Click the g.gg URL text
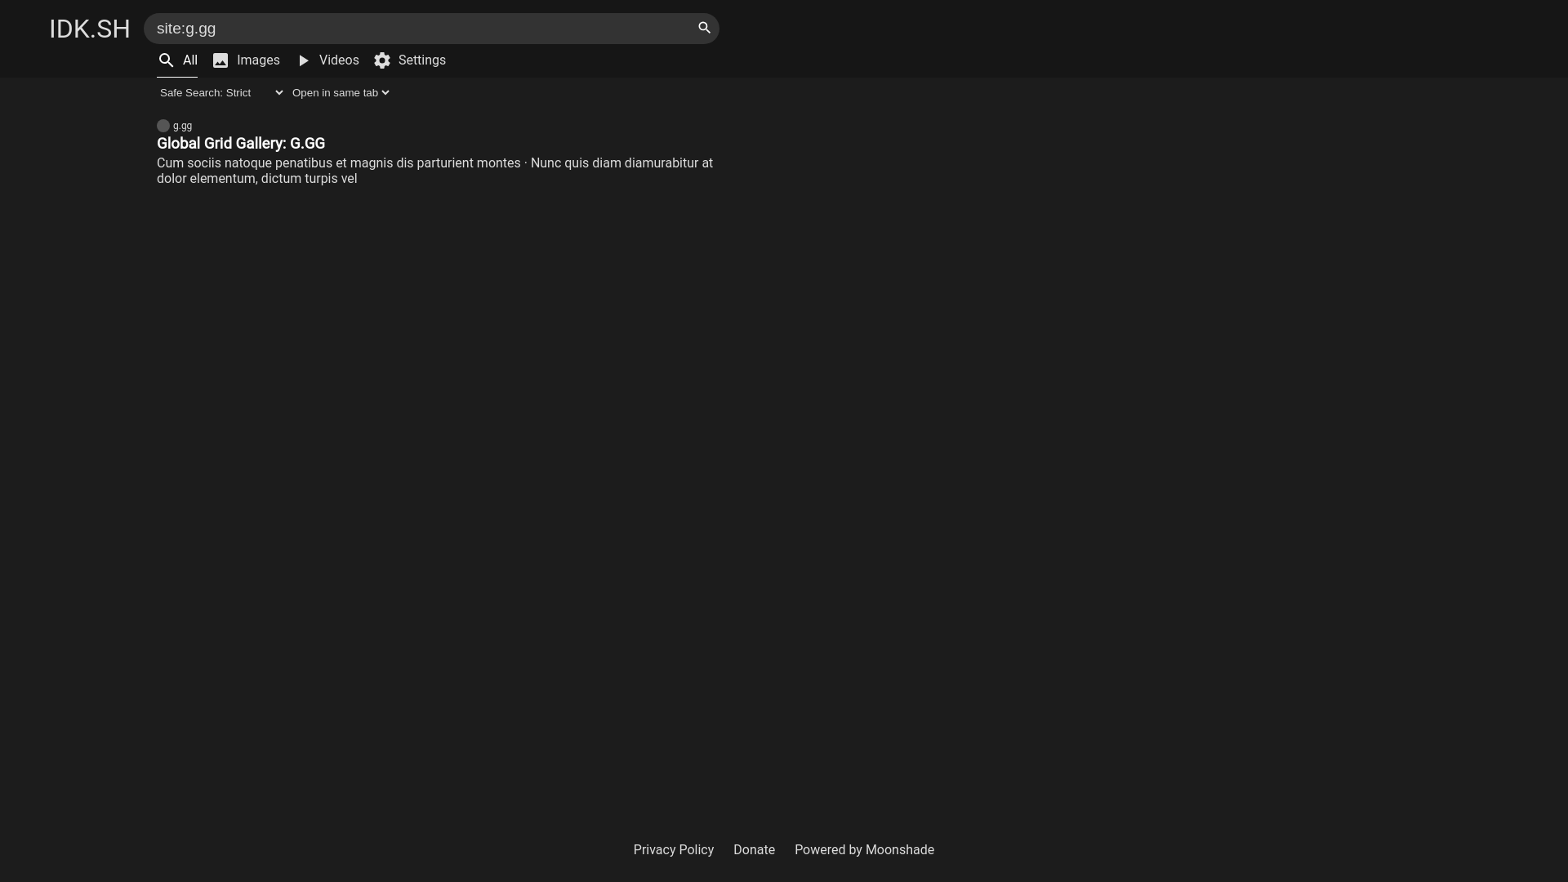 183,126
